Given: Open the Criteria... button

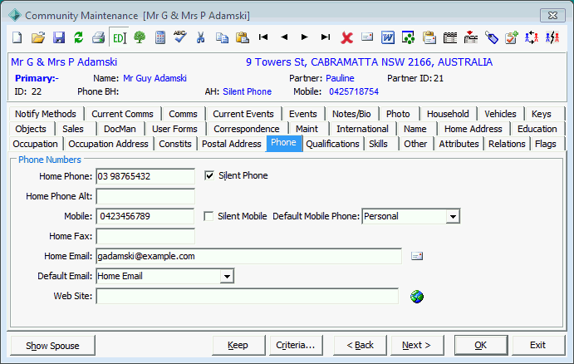Looking at the screenshot, I should tap(296, 345).
